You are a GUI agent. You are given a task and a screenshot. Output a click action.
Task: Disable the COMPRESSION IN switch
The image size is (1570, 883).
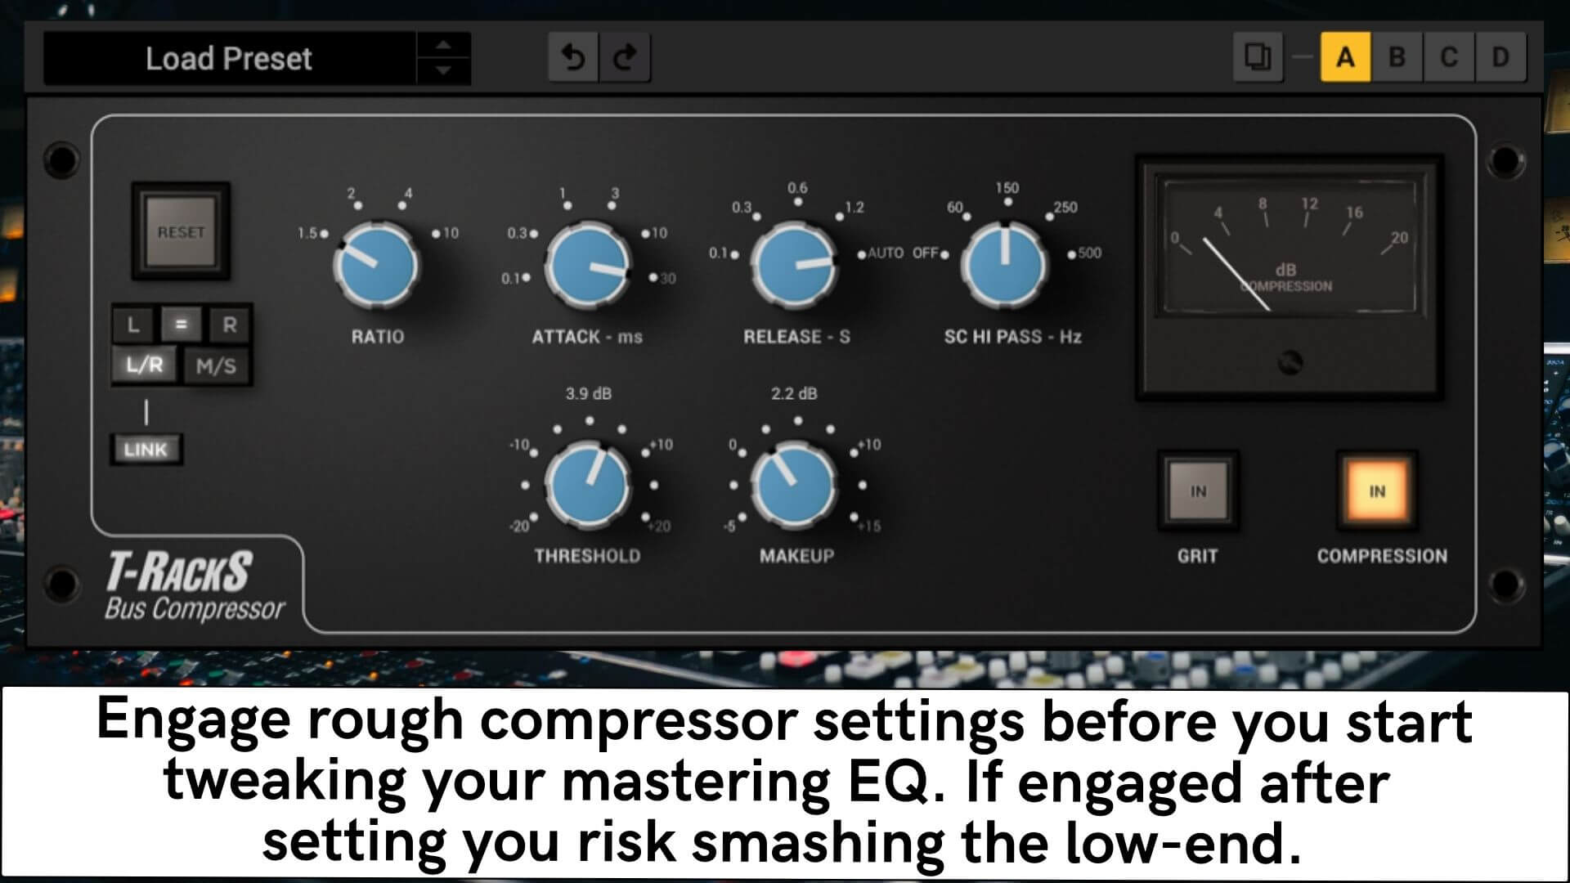click(x=1377, y=491)
